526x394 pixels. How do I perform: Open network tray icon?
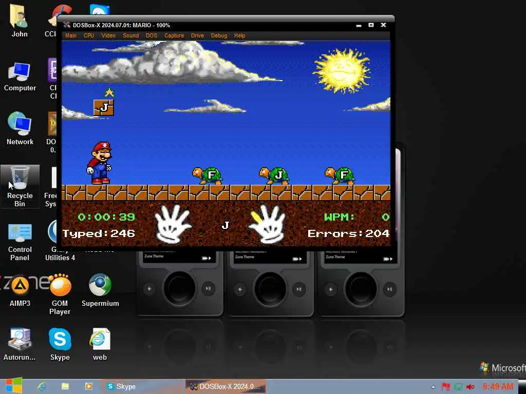coord(458,387)
